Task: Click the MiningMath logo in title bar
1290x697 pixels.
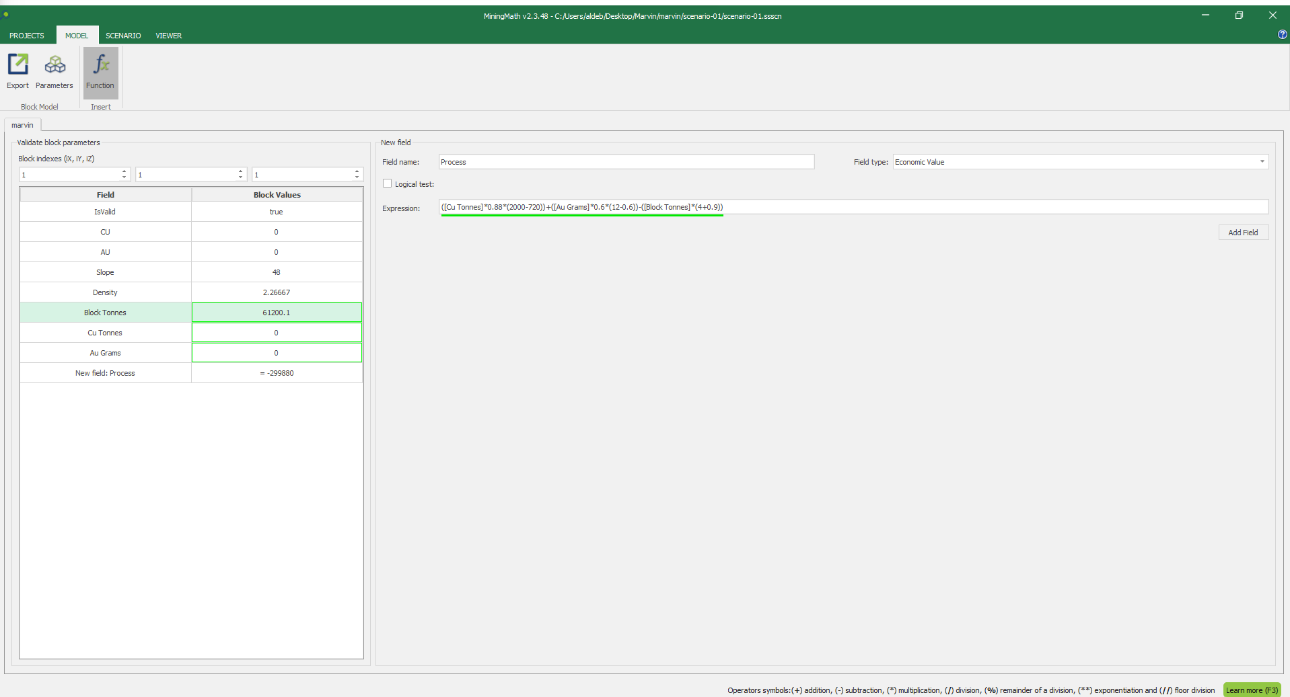Action: [6, 15]
